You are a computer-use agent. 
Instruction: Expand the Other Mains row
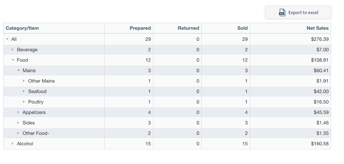coord(24,81)
